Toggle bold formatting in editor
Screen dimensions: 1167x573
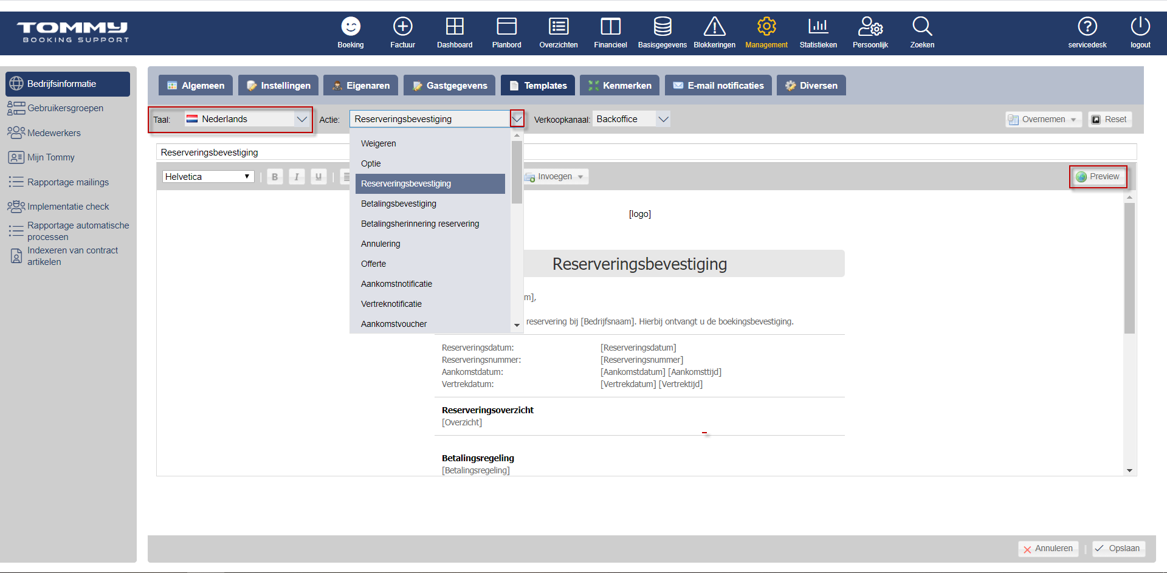coord(275,177)
